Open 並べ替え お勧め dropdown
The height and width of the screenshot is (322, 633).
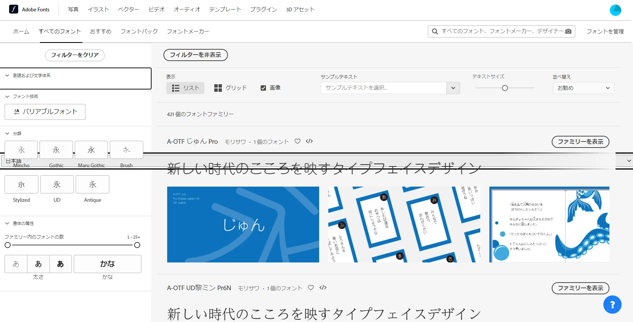click(584, 88)
